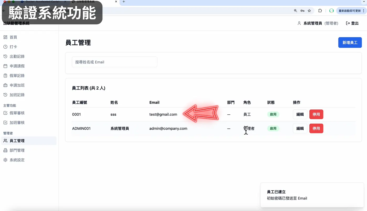
Task: Click the 系統設定 gear icon
Action: coord(5,160)
